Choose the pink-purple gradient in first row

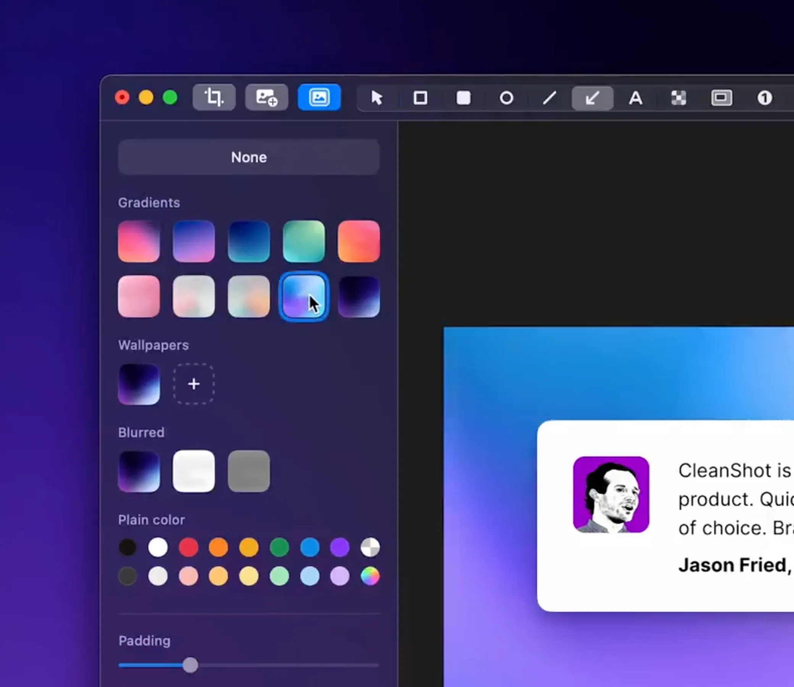pyautogui.click(x=139, y=241)
